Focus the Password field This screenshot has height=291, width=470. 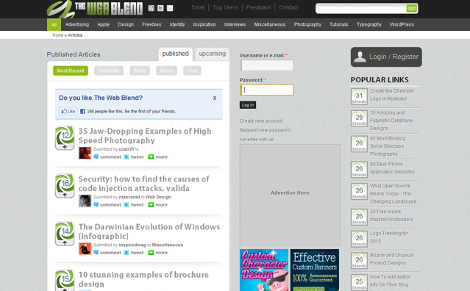(267, 90)
